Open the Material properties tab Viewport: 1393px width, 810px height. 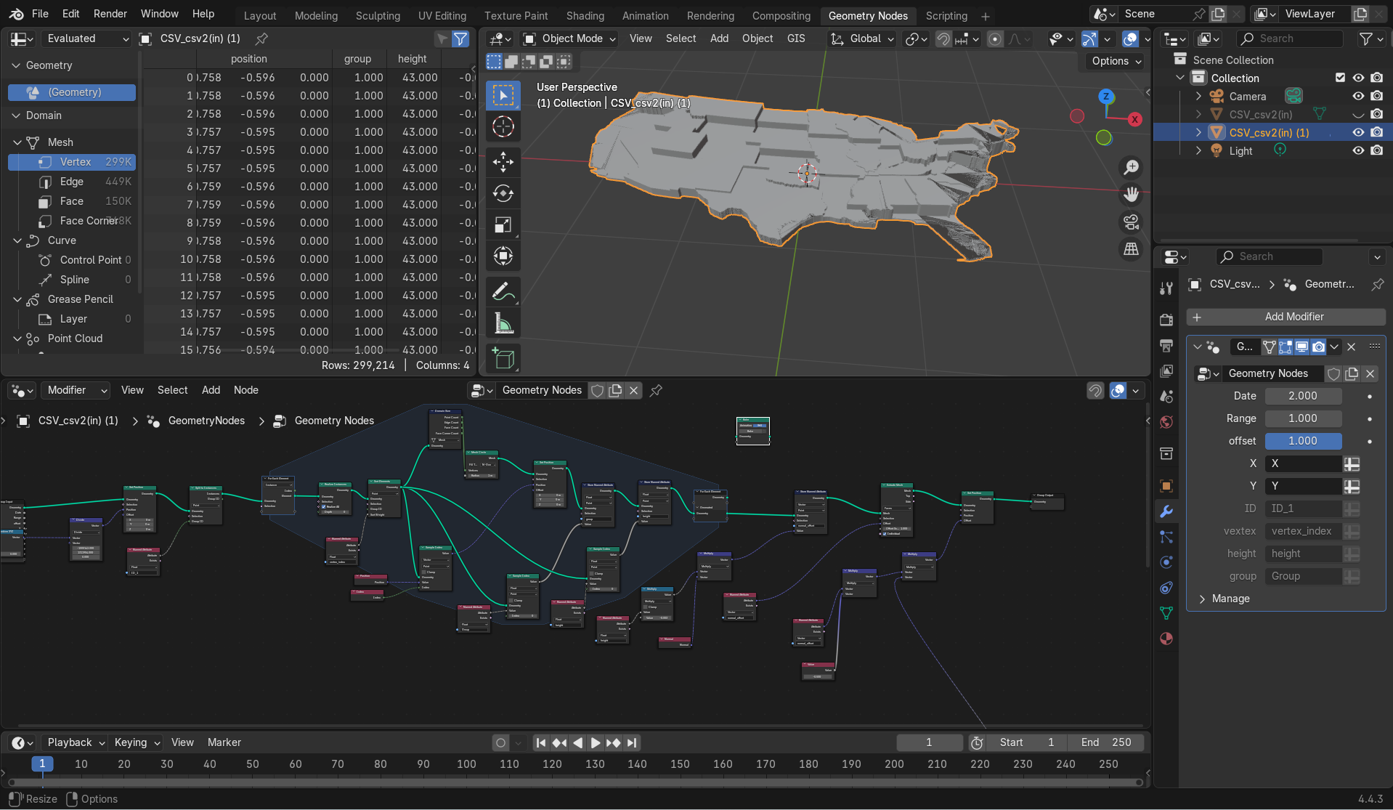(x=1166, y=639)
